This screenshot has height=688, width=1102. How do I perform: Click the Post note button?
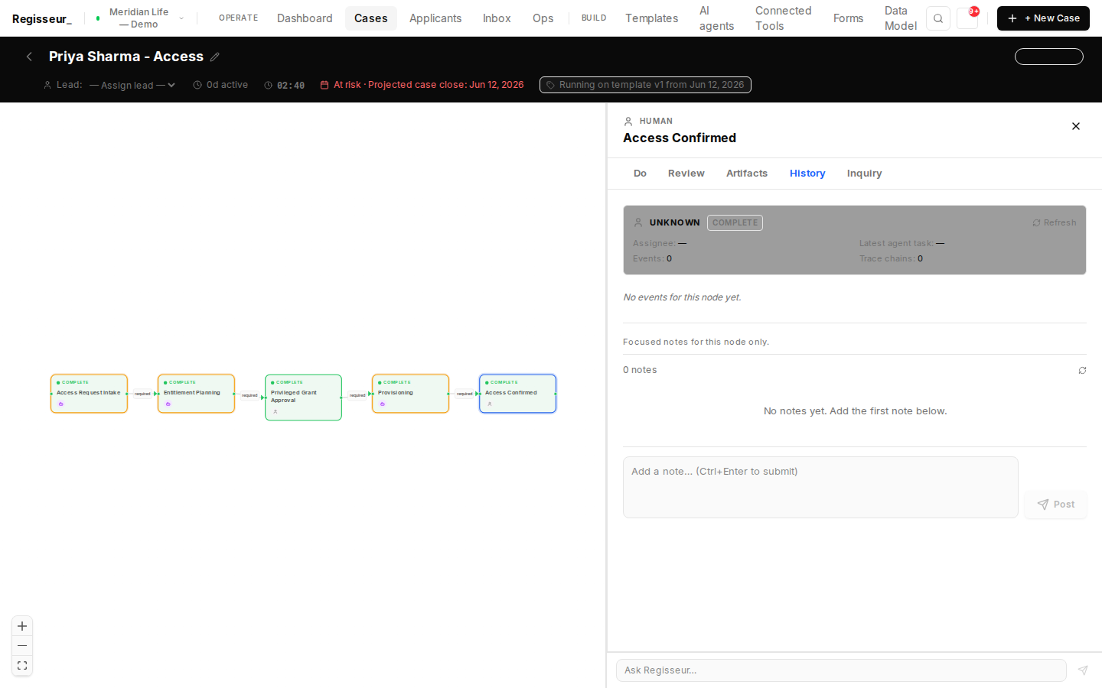(1056, 505)
